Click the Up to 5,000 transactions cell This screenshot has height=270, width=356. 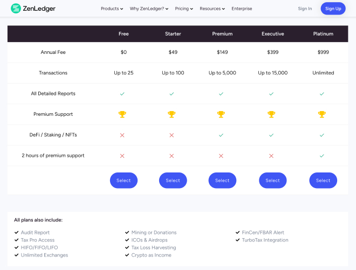222,73
